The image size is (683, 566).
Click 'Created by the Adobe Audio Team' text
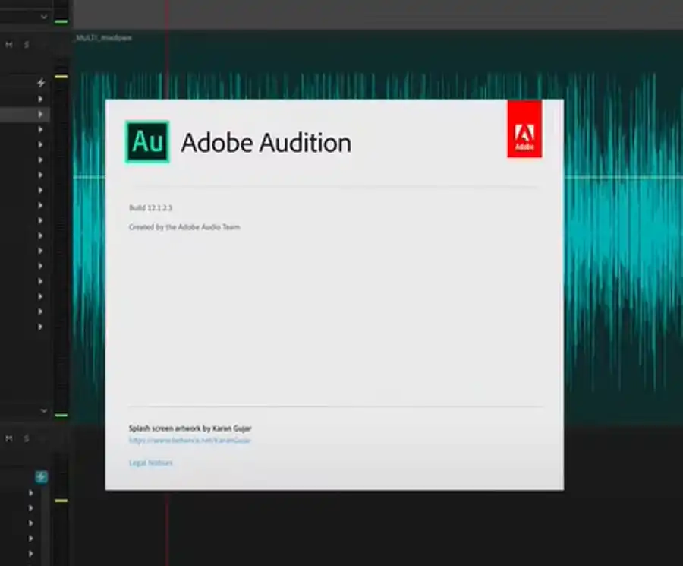pyautogui.click(x=184, y=226)
